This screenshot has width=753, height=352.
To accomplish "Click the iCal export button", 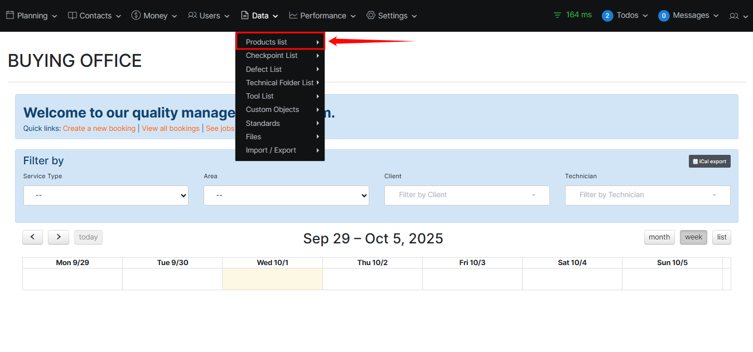I will coord(709,162).
